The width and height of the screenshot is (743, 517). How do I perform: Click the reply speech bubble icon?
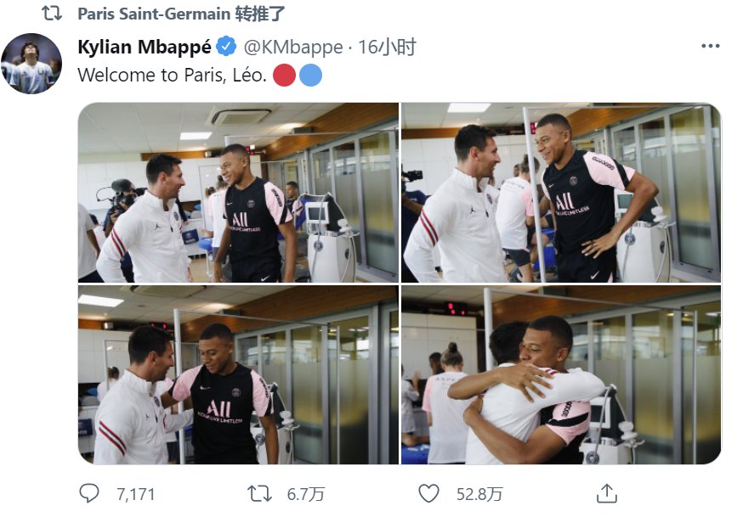coord(89,493)
